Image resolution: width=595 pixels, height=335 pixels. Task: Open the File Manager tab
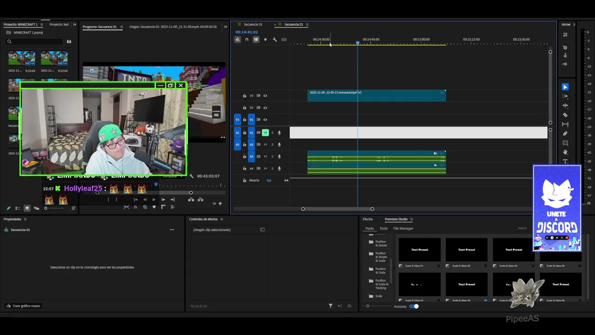click(403, 228)
